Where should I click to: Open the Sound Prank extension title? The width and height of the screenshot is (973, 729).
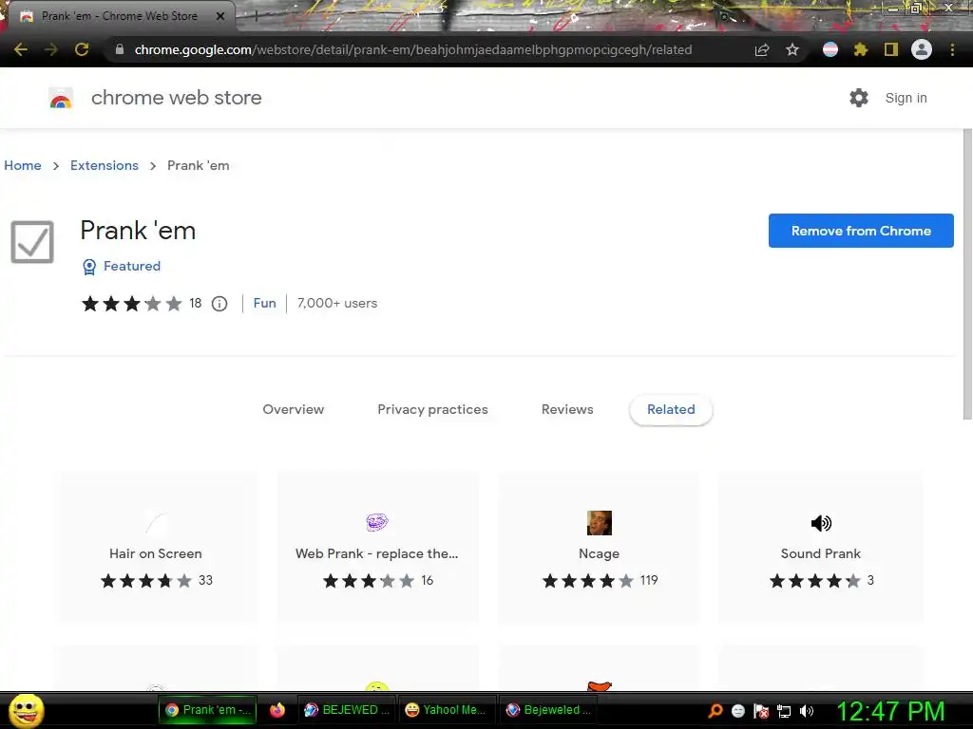[x=820, y=553]
